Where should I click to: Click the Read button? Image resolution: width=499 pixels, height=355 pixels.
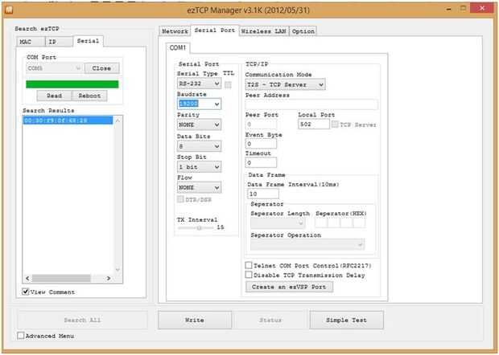[x=54, y=96]
